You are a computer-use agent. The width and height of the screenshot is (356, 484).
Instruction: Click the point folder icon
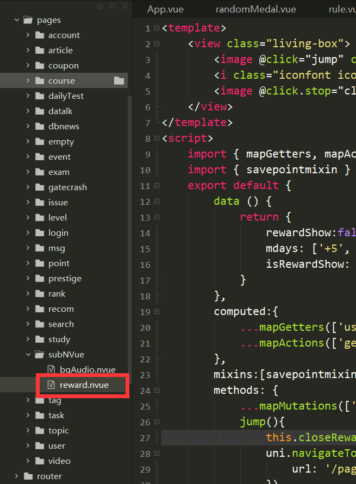click(x=40, y=263)
